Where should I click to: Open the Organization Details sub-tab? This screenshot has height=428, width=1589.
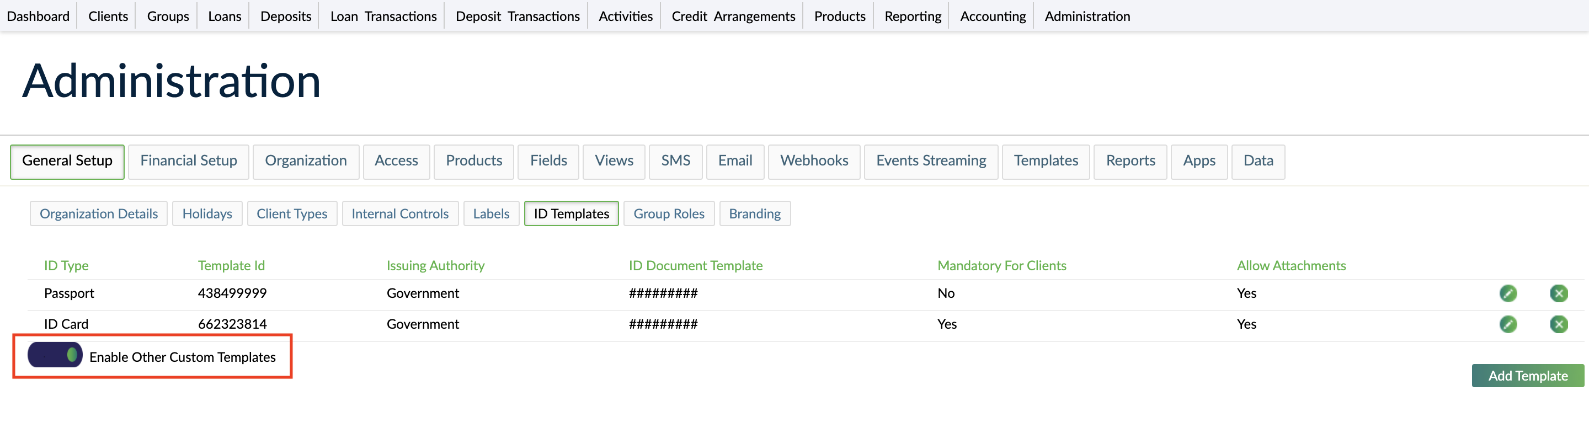(99, 213)
